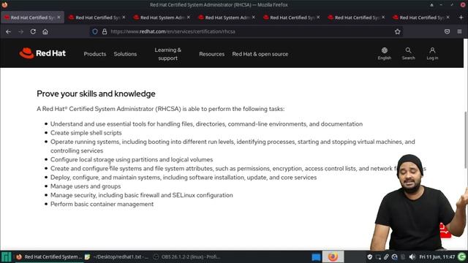Viewport: 468px width, 263px height.
Task: Click the text Manage users and groups
Action: (86, 186)
